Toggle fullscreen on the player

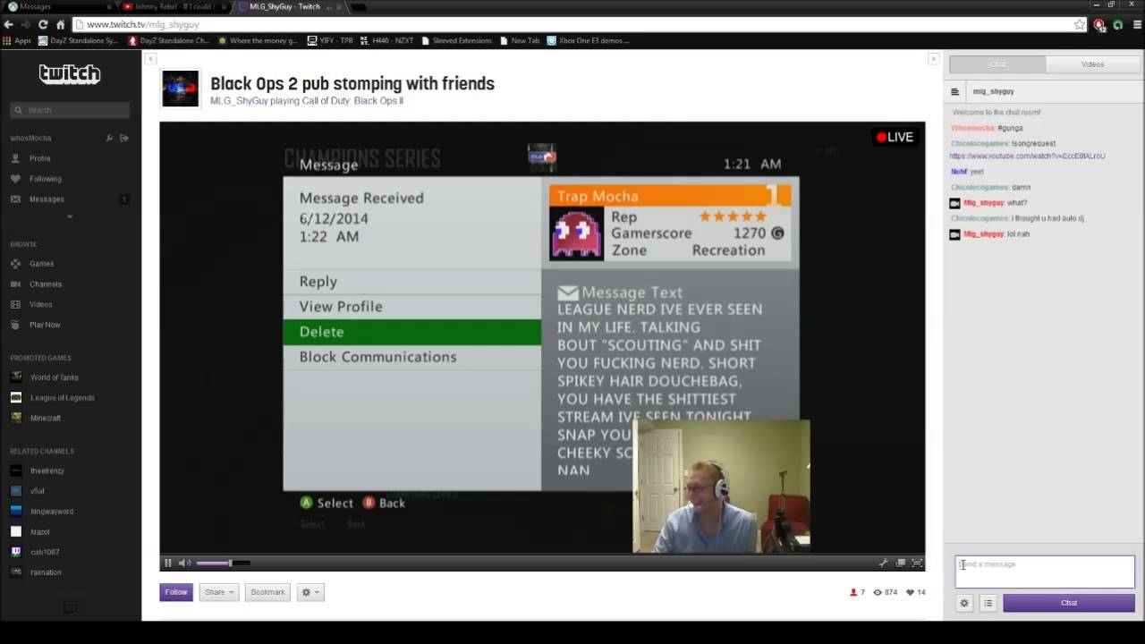pos(917,563)
